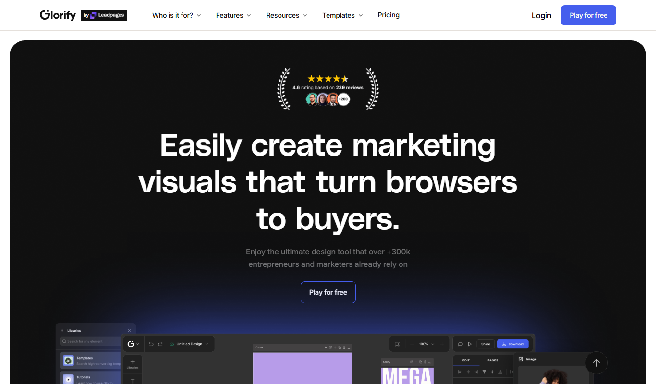Click the zoom out minus icon
This screenshot has height=384, width=656.
click(x=412, y=344)
